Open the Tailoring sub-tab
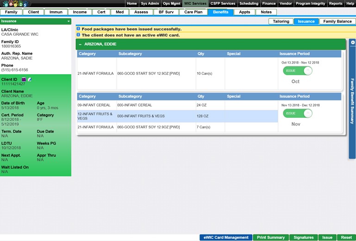This screenshot has height=241, width=356. 281,21
